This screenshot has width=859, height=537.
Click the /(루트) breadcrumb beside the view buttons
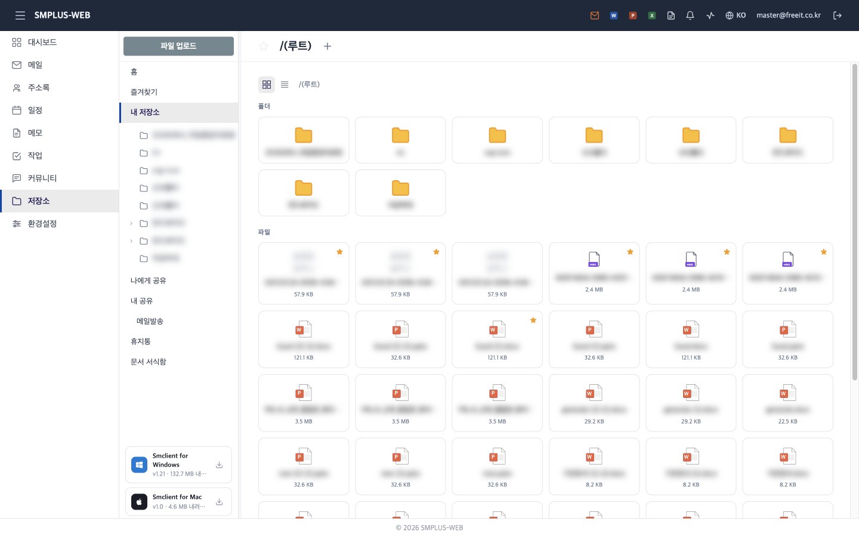[x=309, y=85]
